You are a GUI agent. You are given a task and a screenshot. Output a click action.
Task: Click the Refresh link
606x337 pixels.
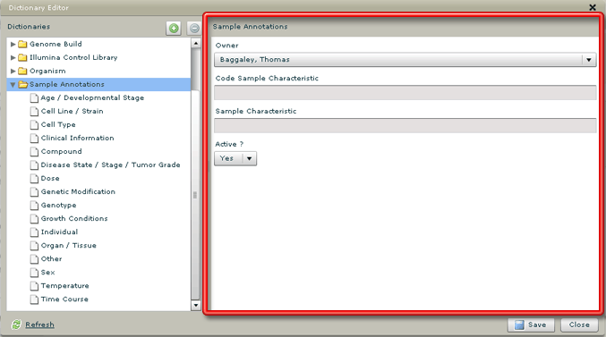pyautogui.click(x=39, y=324)
